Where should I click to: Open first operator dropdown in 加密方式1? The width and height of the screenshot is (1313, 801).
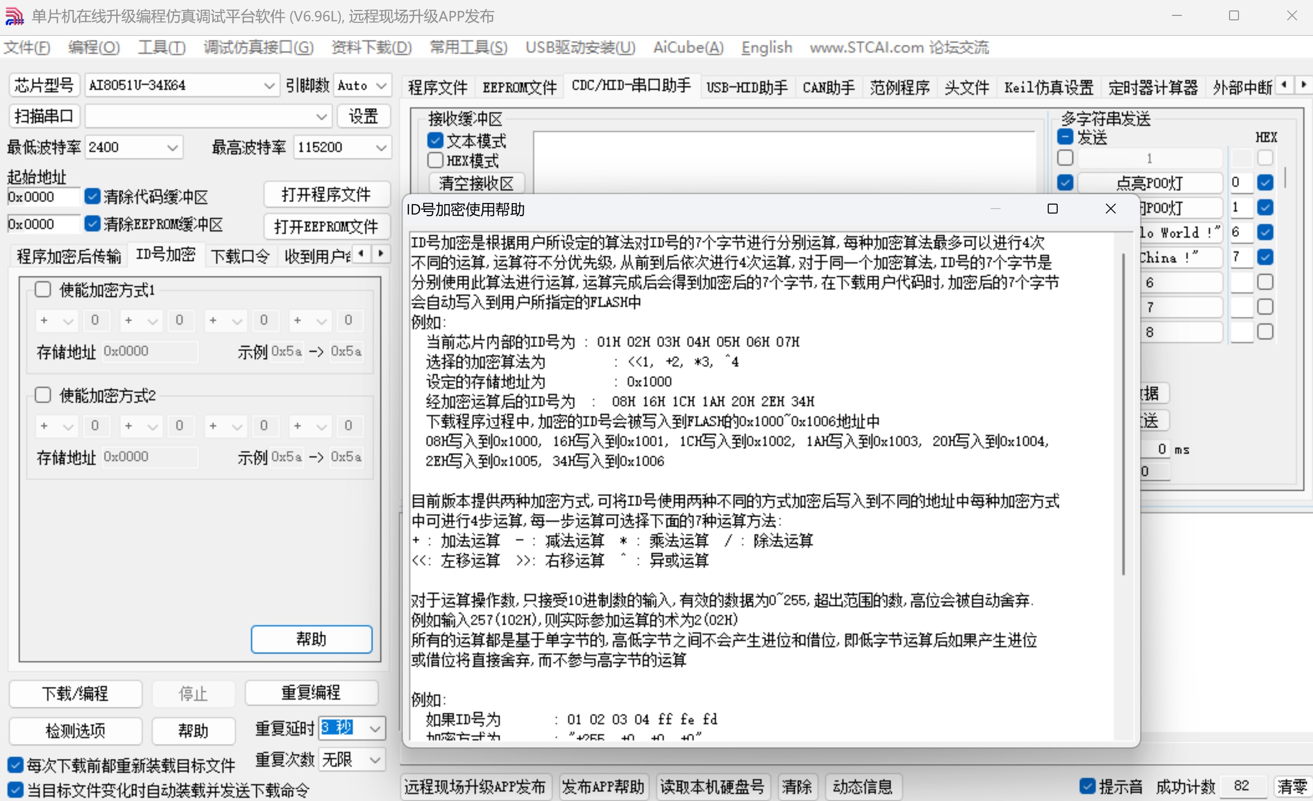pyautogui.click(x=57, y=320)
